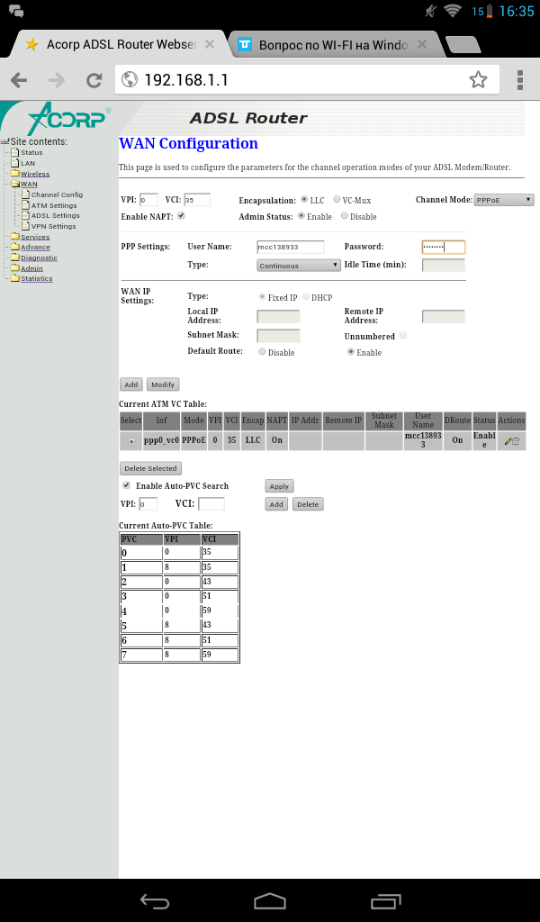Tap Android back navigation button
The image size is (540, 922).
155,900
